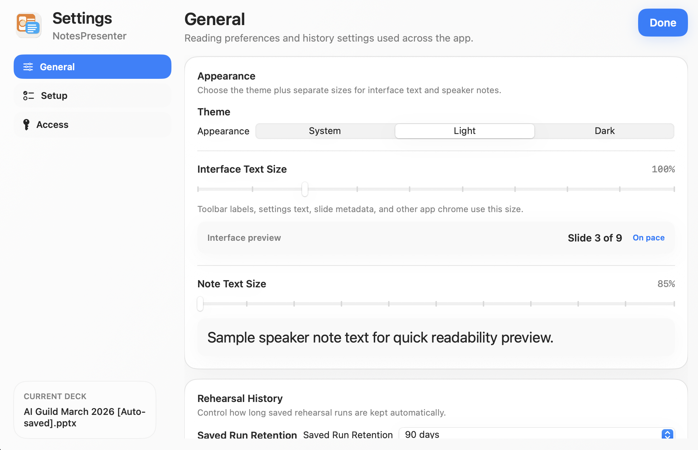Click the Interface preview label
The height and width of the screenshot is (450, 698).
(x=244, y=238)
